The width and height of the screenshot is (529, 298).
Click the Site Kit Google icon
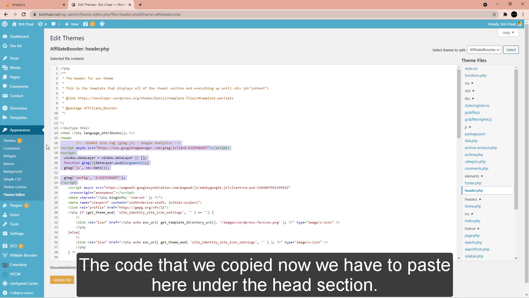point(5,46)
